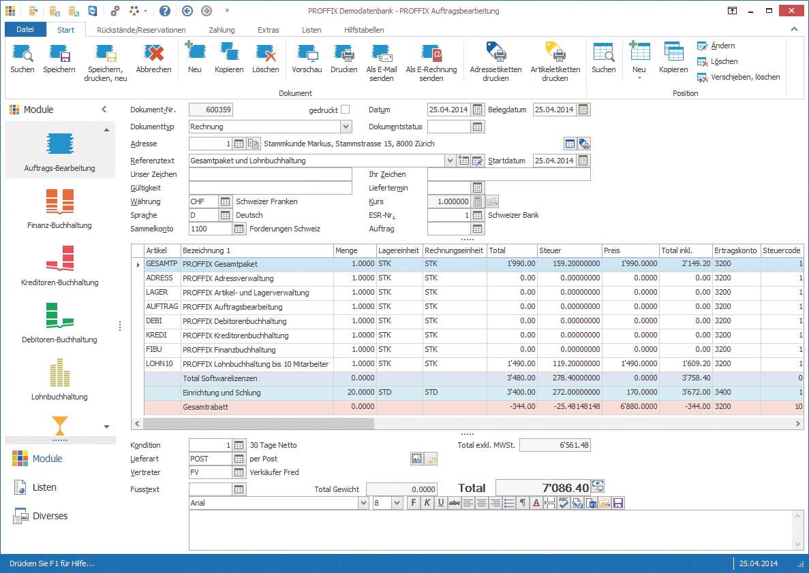Click the Adressetiketten drucken icon

495,60
